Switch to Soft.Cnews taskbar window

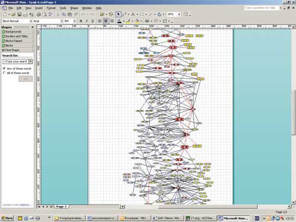tap(168, 218)
